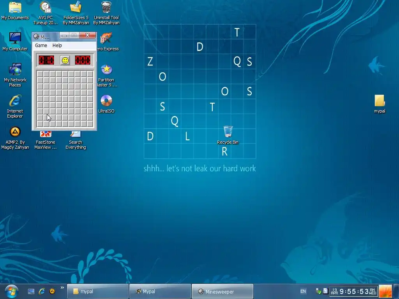Select the My Documents desktop icon
This screenshot has width=399, height=299.
[15, 11]
